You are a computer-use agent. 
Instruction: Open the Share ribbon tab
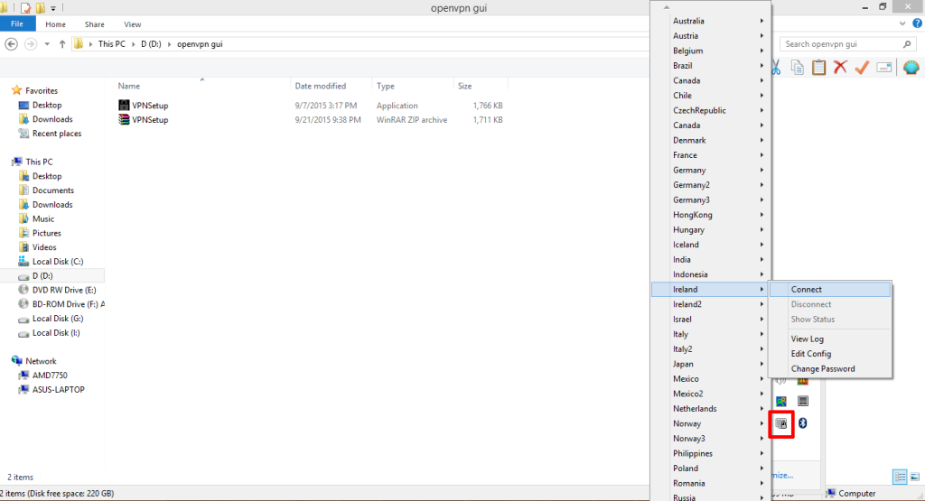(94, 24)
